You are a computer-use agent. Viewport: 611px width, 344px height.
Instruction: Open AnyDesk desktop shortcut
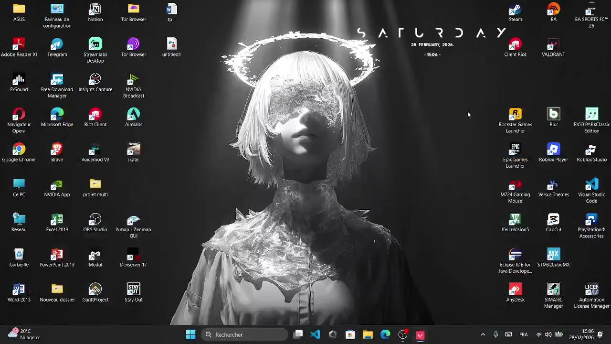pos(515,292)
